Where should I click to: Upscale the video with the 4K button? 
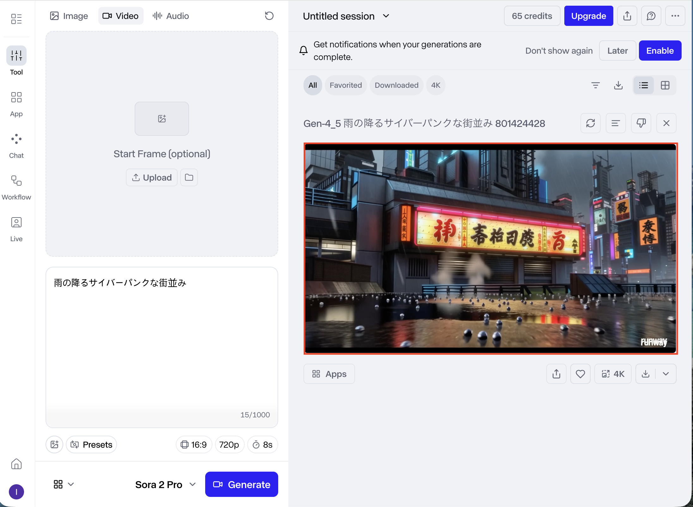point(613,374)
